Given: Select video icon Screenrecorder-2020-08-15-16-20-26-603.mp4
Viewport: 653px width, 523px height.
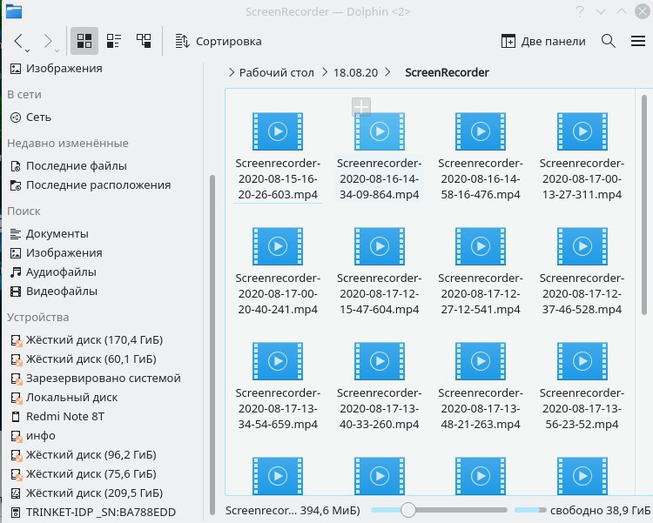Looking at the screenshot, I should point(278,131).
